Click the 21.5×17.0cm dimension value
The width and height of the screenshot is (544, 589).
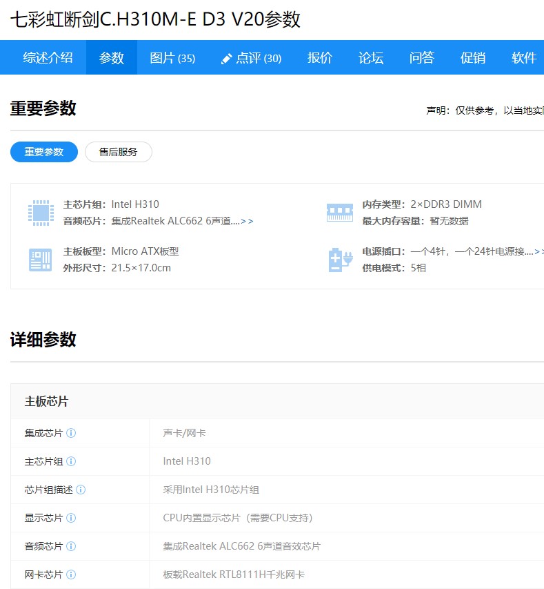coord(141,268)
